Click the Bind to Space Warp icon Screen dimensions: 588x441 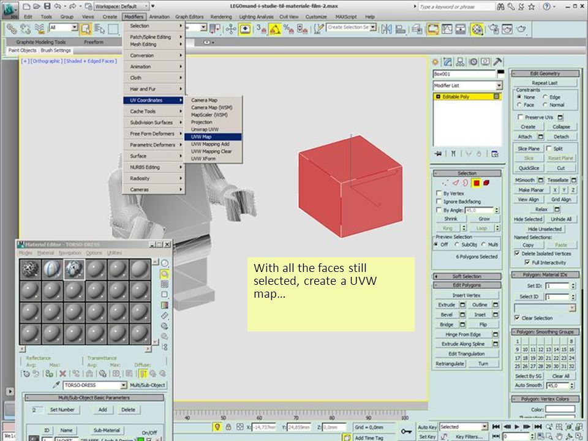tap(39, 29)
